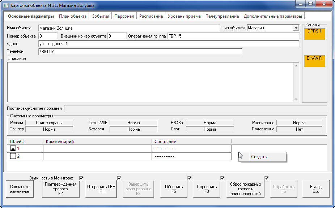Click the description scrollbar up arrow

[x=296, y=66]
